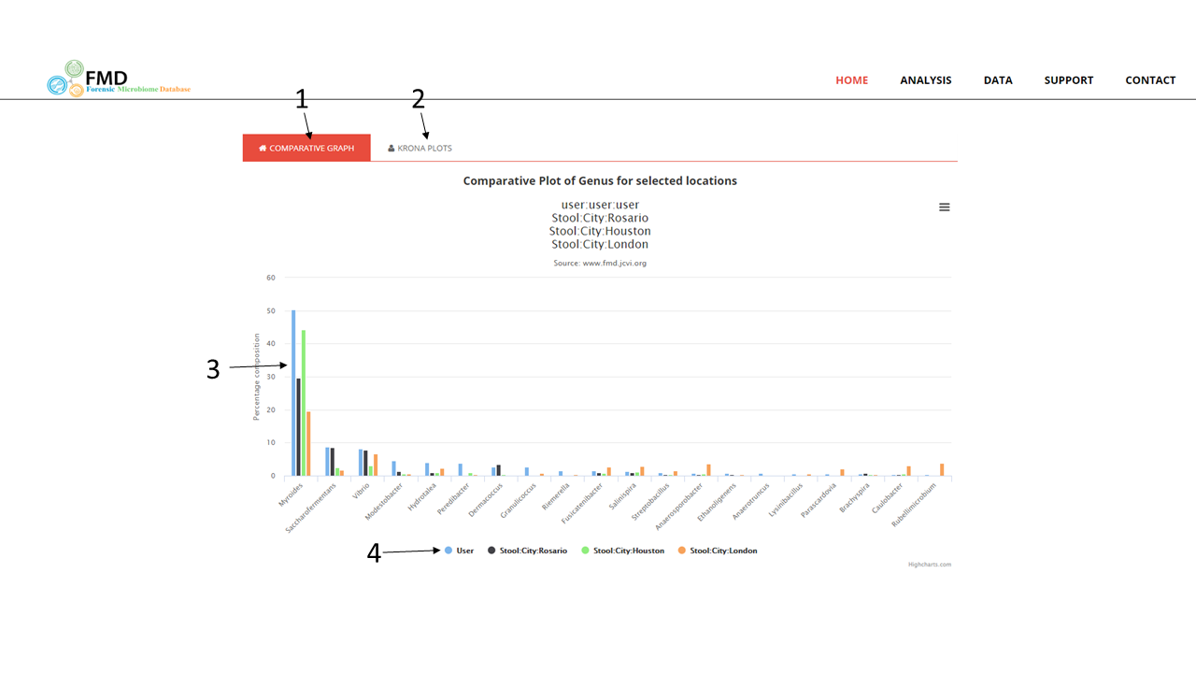This screenshot has width=1196, height=673.
Task: Open the Analysis menu
Action: point(925,80)
